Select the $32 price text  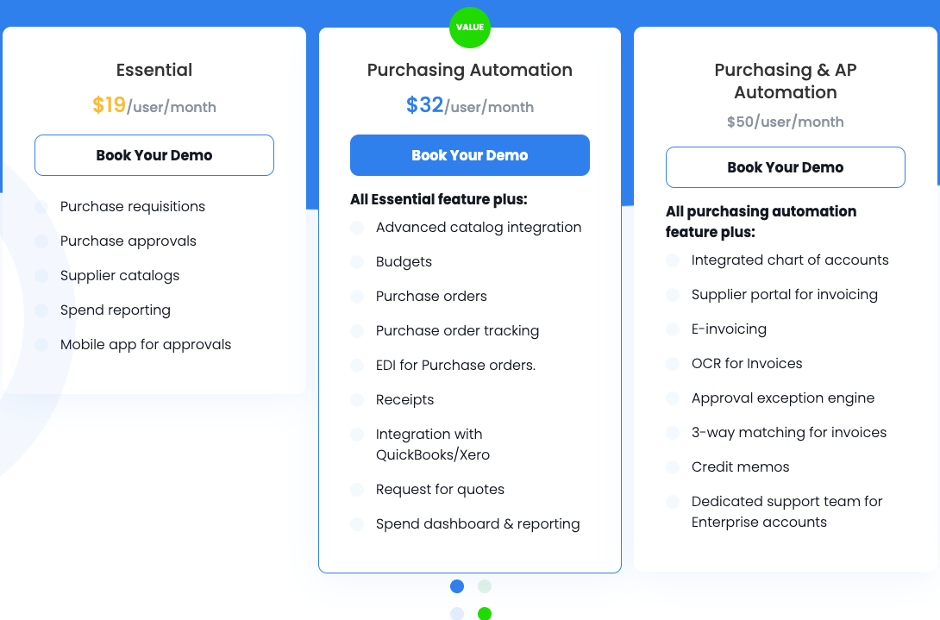[423, 104]
